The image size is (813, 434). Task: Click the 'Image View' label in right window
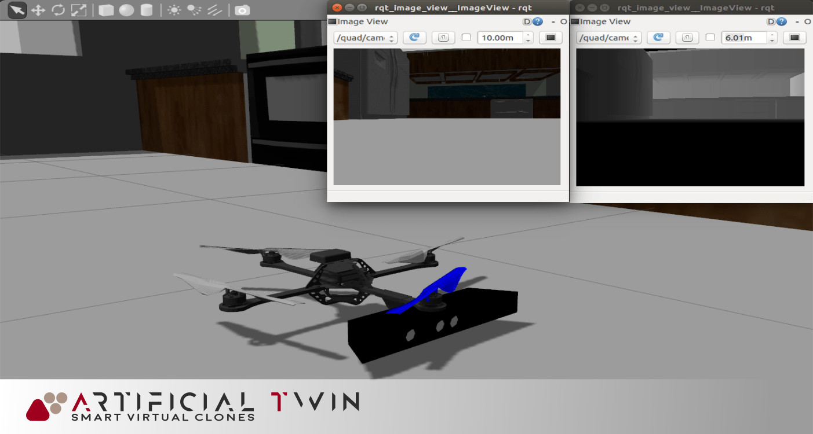tap(606, 21)
